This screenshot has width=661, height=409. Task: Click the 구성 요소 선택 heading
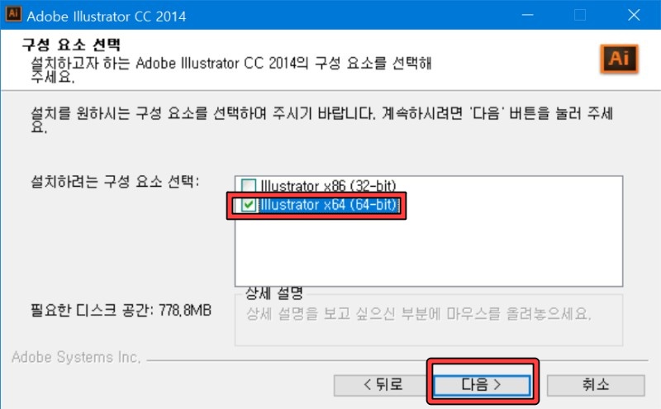[71, 45]
